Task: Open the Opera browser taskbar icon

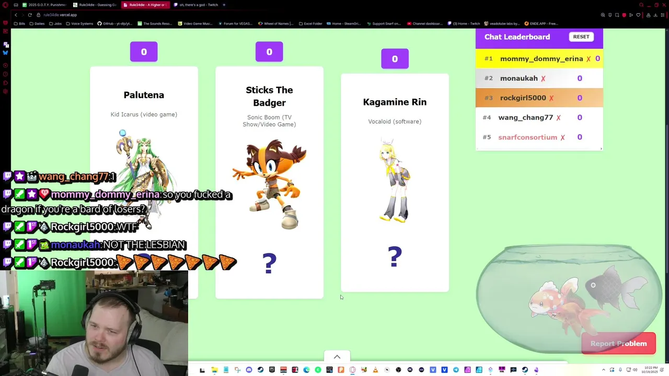Action: (352, 370)
